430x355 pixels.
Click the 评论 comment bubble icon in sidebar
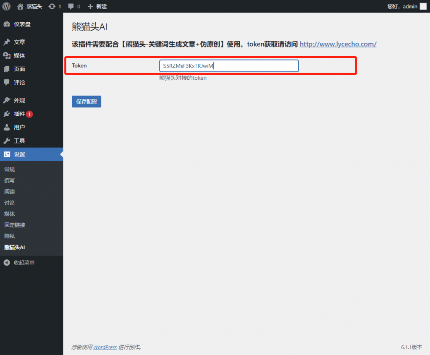[7, 83]
